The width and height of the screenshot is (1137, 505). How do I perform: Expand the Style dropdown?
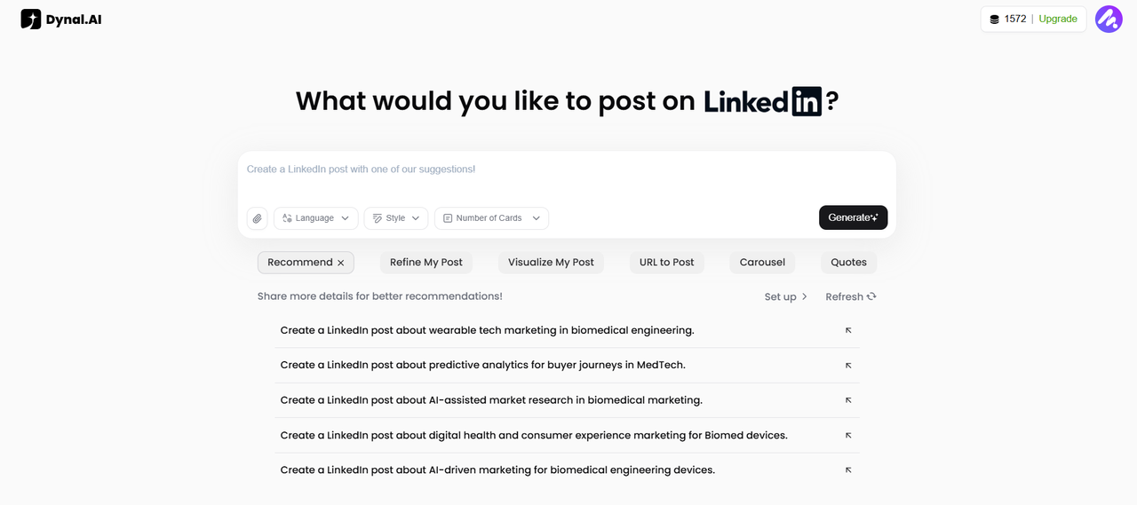pos(395,218)
